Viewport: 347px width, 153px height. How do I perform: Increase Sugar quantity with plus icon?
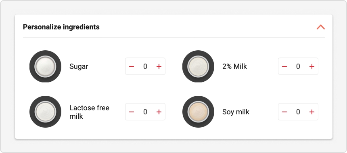tap(159, 66)
